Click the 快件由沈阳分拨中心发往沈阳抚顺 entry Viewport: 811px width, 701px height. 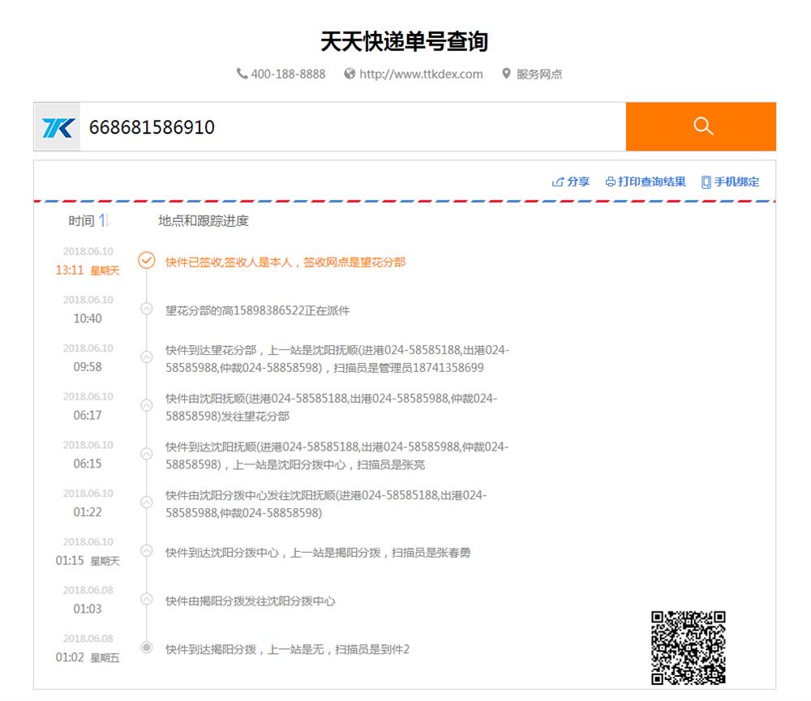(326, 504)
